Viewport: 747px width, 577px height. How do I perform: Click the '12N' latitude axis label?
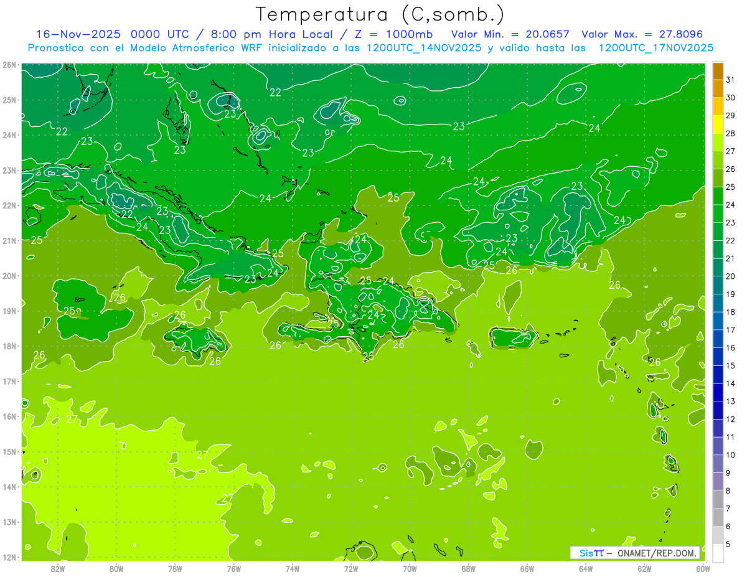(9, 557)
